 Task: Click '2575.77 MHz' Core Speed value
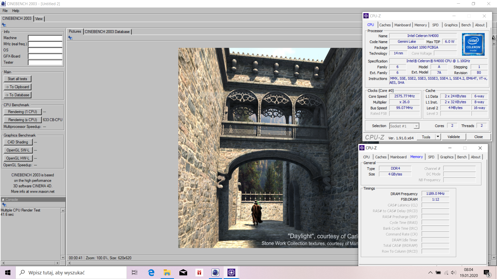(404, 96)
